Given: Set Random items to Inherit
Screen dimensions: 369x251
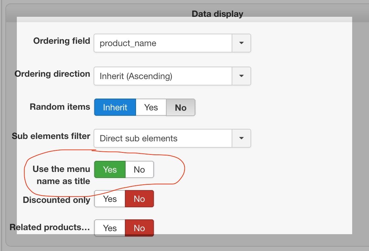Looking at the screenshot, I should [115, 107].
